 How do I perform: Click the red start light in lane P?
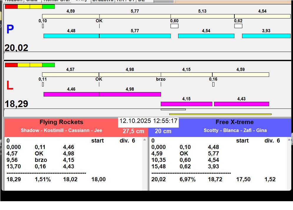pos(11,6)
